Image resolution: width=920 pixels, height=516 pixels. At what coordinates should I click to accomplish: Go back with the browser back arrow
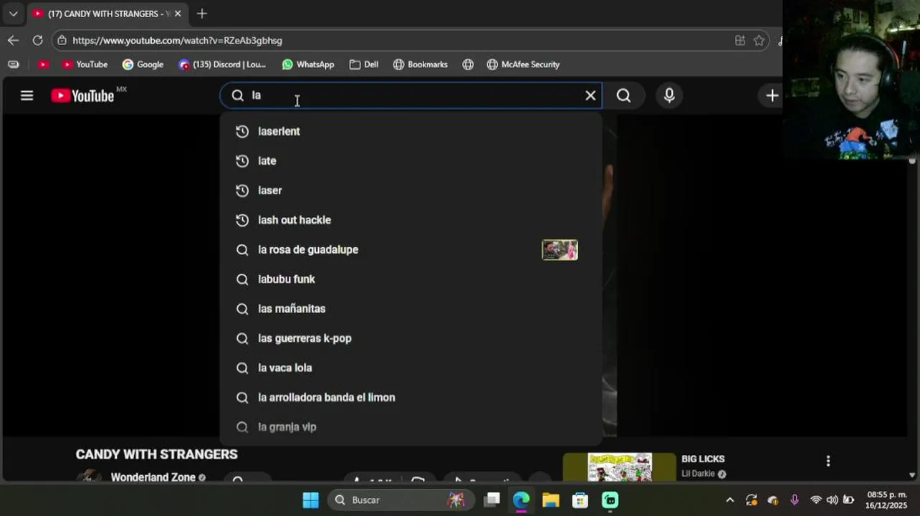pos(13,40)
